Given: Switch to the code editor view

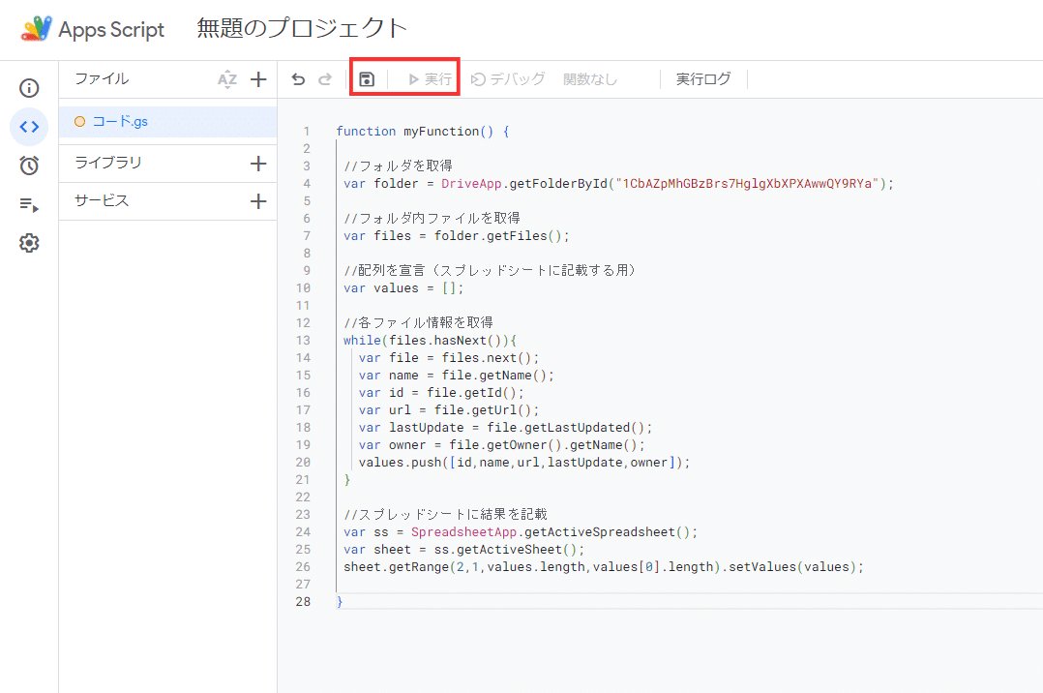Looking at the screenshot, I should pos(29,126).
